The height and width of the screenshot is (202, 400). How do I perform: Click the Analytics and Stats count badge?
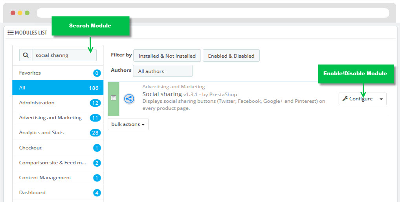(95, 133)
